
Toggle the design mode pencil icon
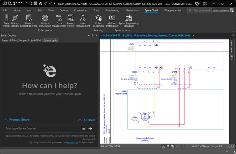click(x=163, y=146)
